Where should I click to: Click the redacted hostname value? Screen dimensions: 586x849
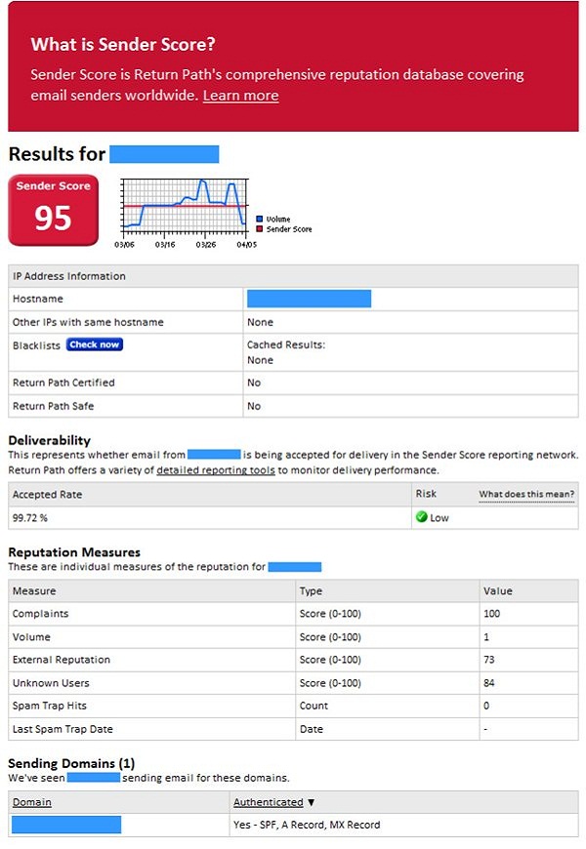[309, 299]
